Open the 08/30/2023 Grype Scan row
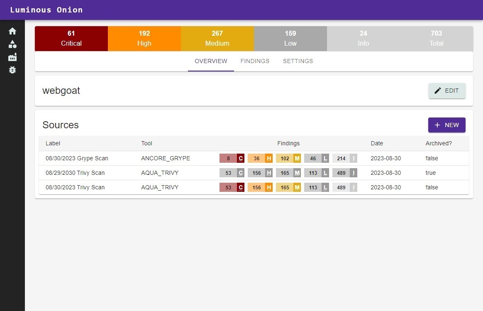This screenshot has width=483, height=311. 254,158
